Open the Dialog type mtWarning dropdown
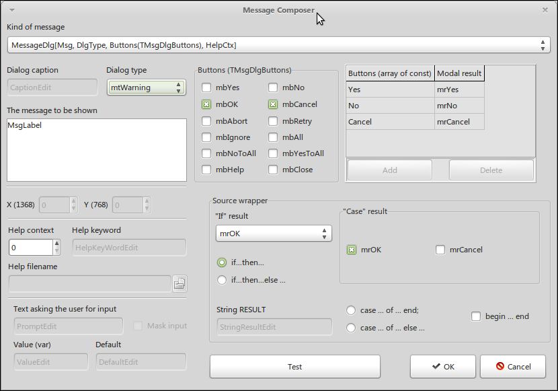 (147, 87)
